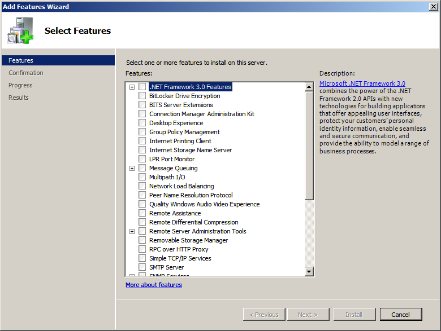Image resolution: width=441 pixels, height=331 pixels.
Task: Check the RPC over HTTP Proxy box
Action: click(x=142, y=249)
